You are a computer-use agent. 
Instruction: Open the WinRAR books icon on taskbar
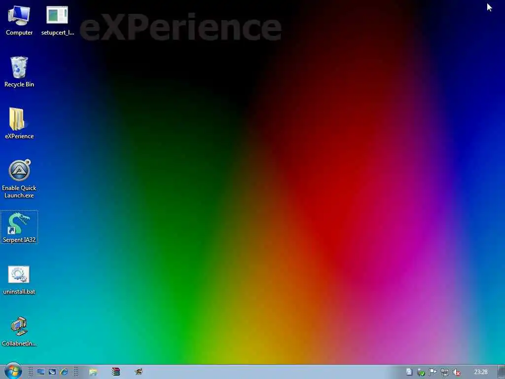(115, 372)
